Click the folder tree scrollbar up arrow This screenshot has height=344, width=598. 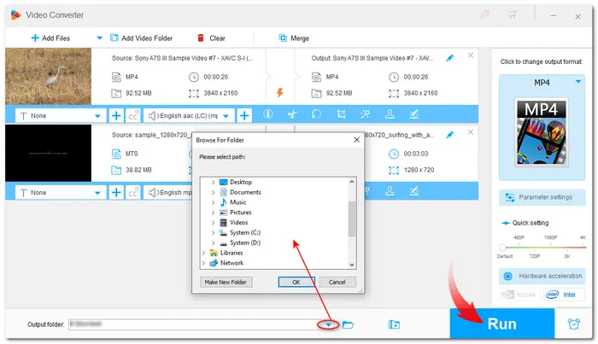click(352, 182)
